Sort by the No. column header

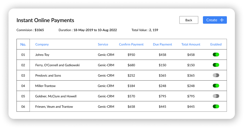click(23, 44)
